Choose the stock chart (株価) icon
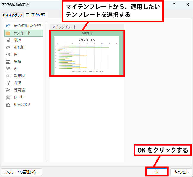The height and width of the screenshot is (177, 193). [x=8, y=83]
